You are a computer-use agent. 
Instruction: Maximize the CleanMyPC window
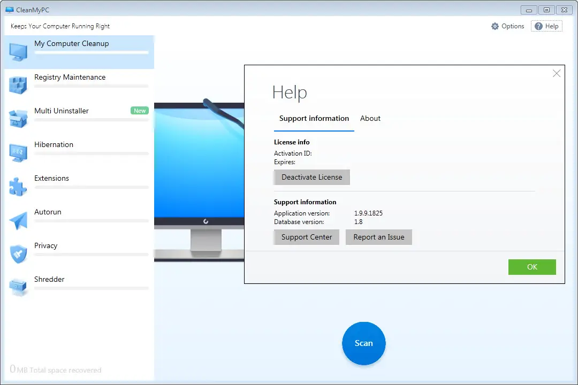[x=546, y=10]
